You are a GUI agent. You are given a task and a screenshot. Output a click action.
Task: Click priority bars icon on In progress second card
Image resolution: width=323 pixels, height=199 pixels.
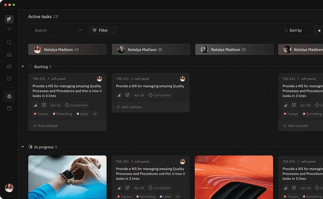click(x=119, y=188)
